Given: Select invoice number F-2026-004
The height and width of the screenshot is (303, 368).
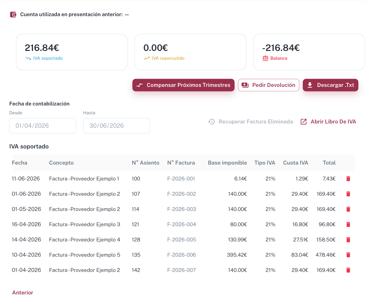Looking at the screenshot, I should coord(182,224).
